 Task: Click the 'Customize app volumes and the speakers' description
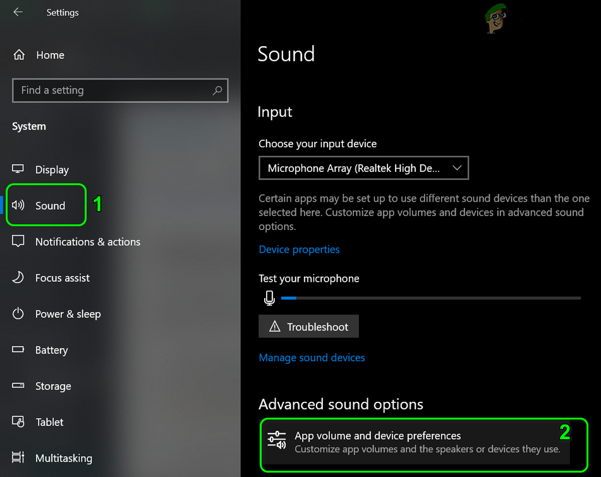click(x=427, y=449)
